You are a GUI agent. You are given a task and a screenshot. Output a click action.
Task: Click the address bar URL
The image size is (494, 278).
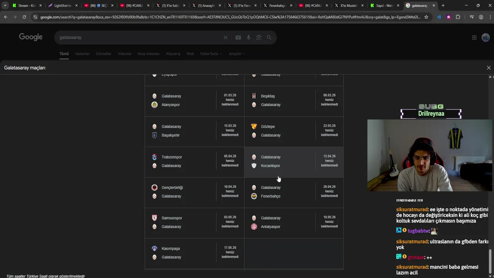point(230,17)
